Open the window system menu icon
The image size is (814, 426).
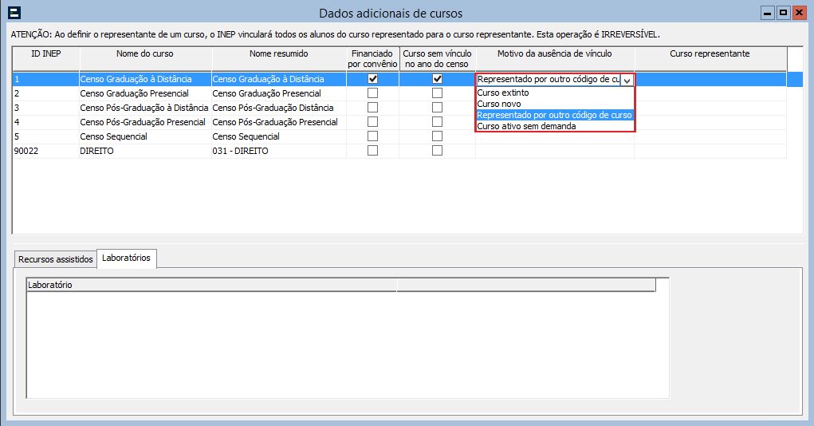(14, 13)
